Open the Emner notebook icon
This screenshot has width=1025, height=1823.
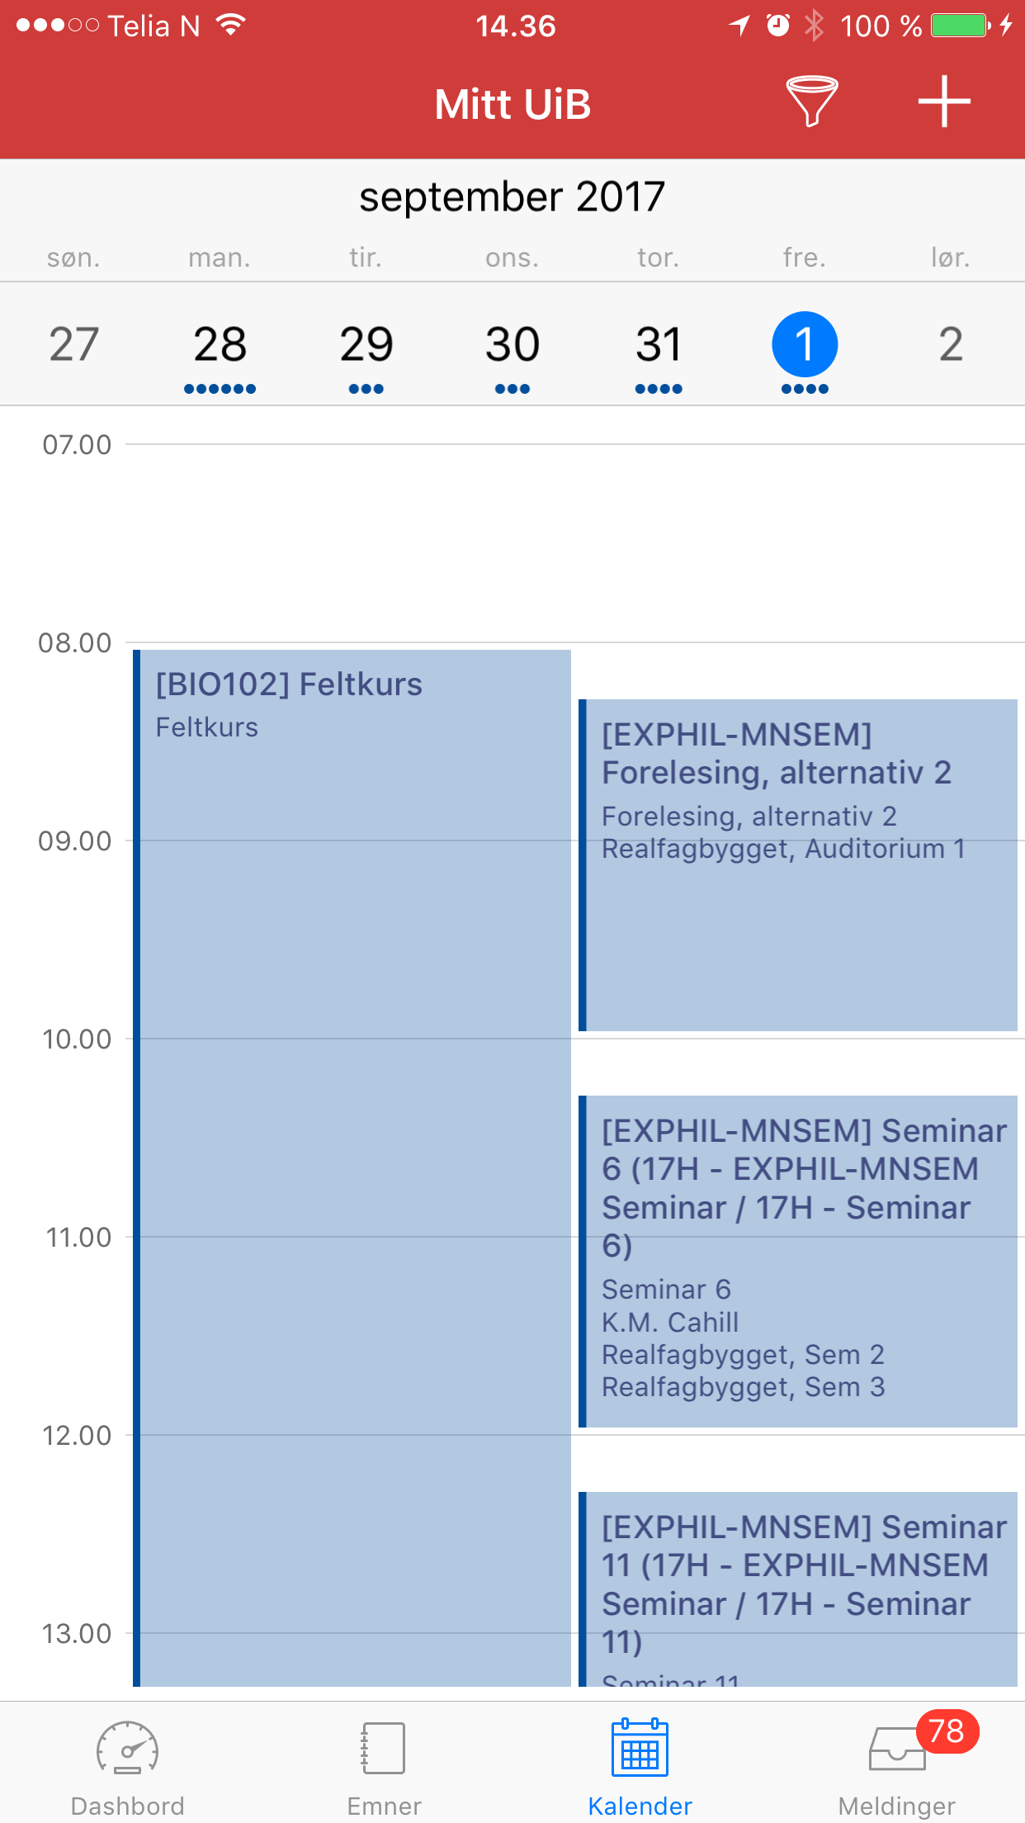coord(384,1748)
